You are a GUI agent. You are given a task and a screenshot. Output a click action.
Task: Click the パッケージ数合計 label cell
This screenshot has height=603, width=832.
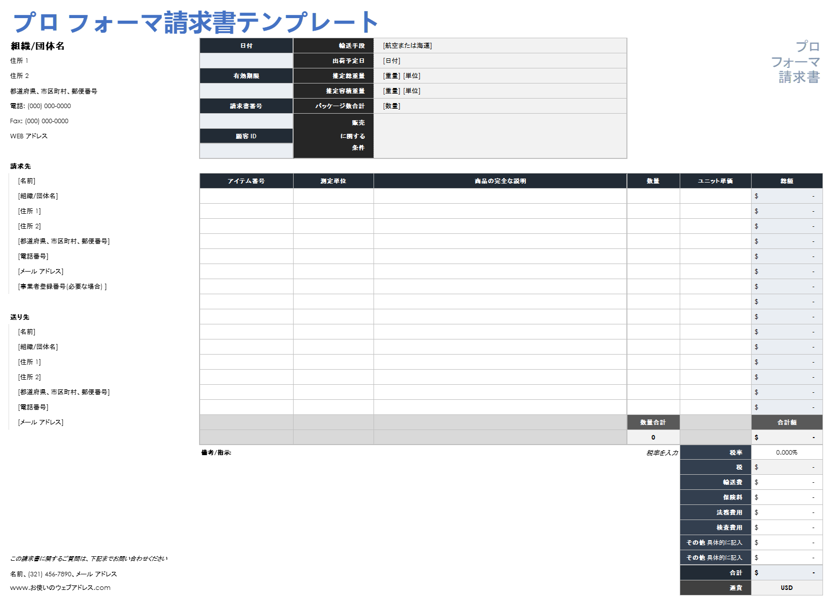(333, 106)
